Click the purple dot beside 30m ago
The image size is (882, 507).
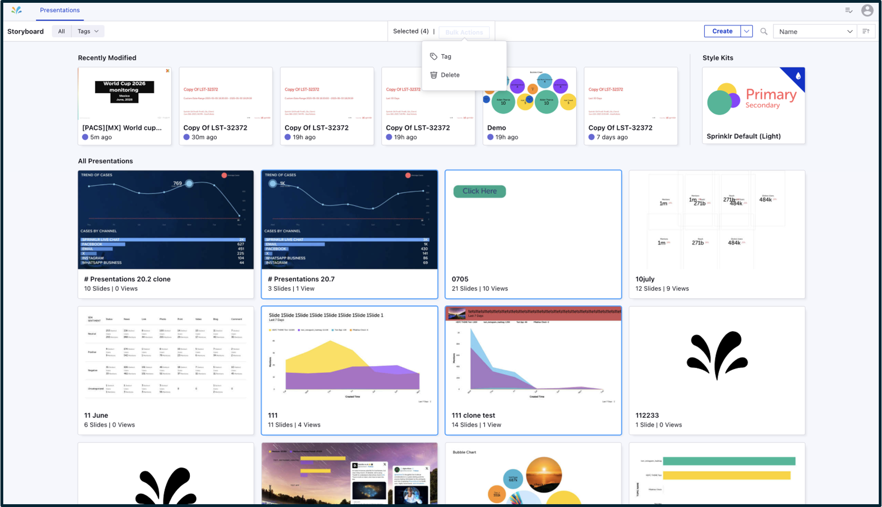pyautogui.click(x=186, y=137)
